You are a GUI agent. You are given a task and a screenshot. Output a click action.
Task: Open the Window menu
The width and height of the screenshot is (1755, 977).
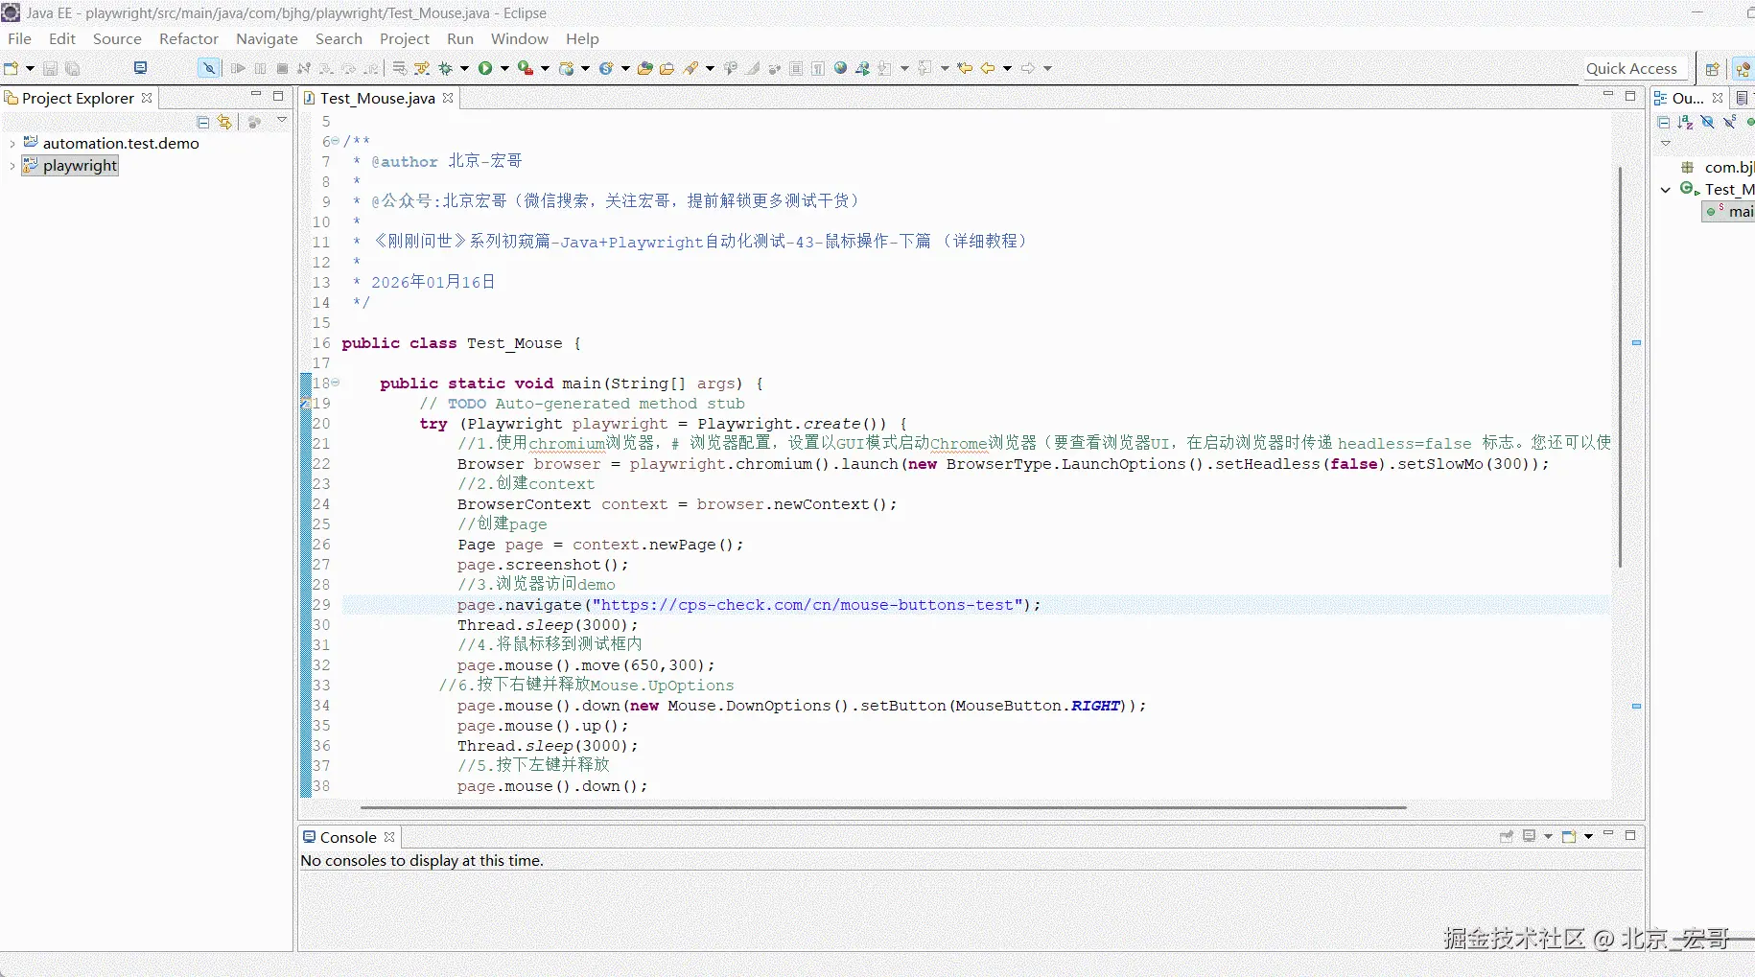(520, 39)
